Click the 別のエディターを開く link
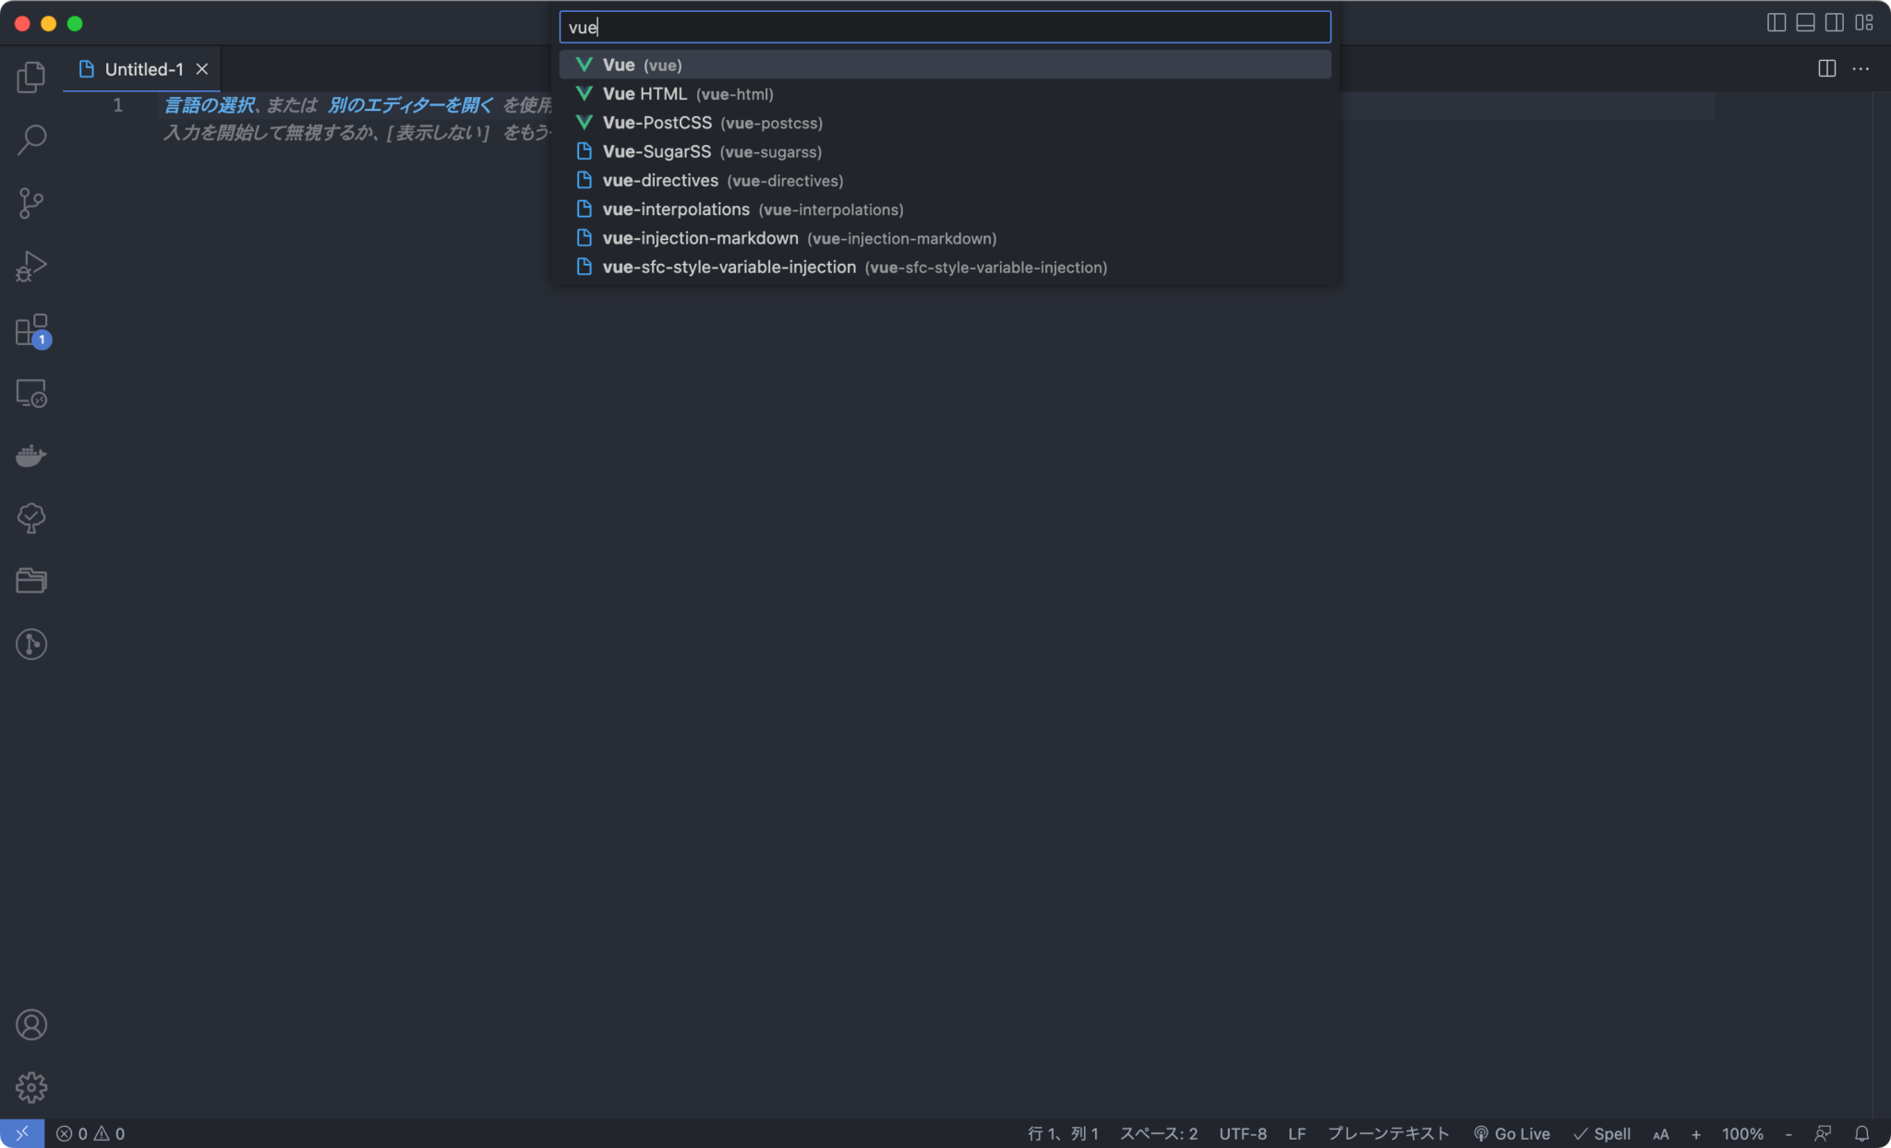 click(x=412, y=105)
